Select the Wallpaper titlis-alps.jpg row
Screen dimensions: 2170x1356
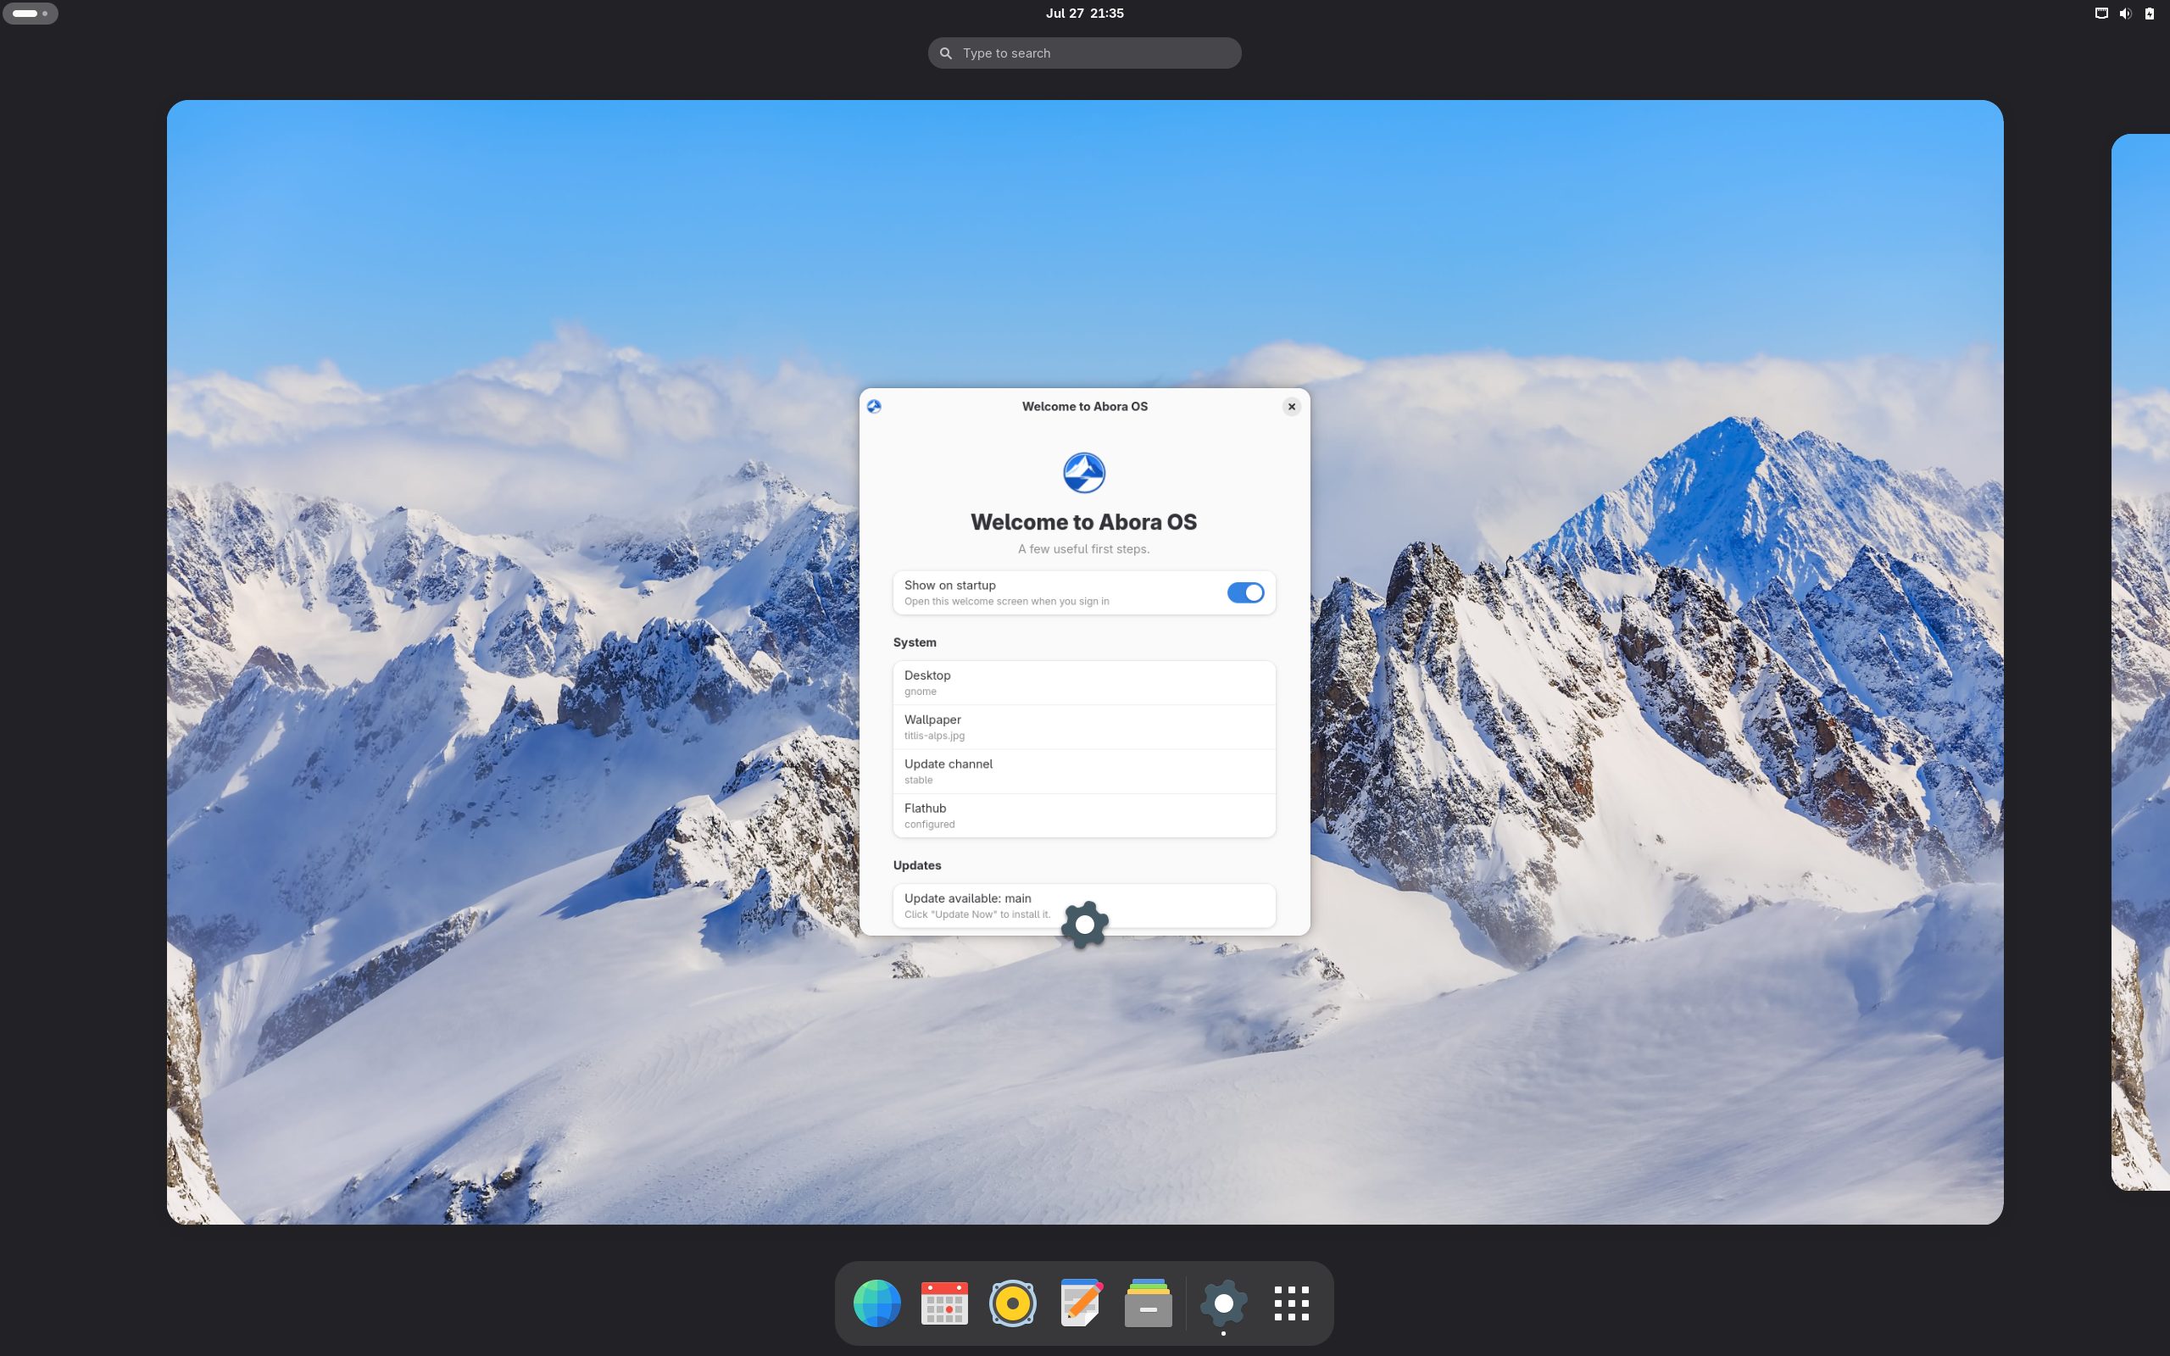(x=1084, y=727)
